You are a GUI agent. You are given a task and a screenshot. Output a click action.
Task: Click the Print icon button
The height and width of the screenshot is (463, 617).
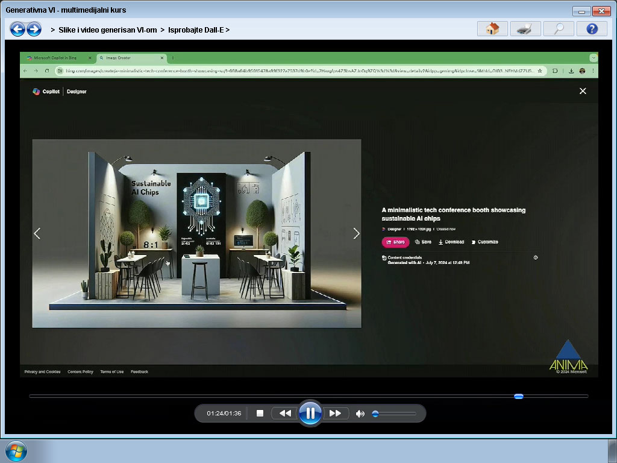coord(525,29)
